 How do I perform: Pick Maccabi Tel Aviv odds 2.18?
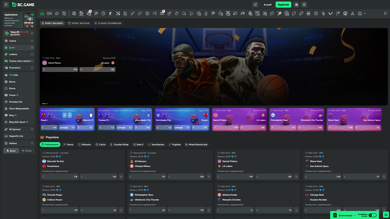tap(60, 177)
